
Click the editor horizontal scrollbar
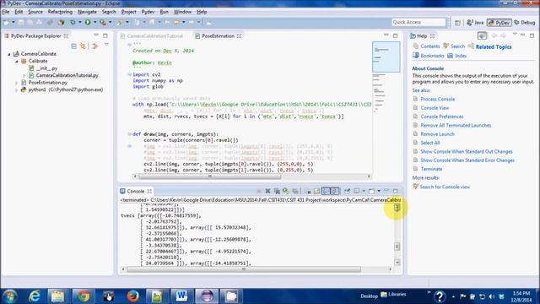click(x=210, y=176)
